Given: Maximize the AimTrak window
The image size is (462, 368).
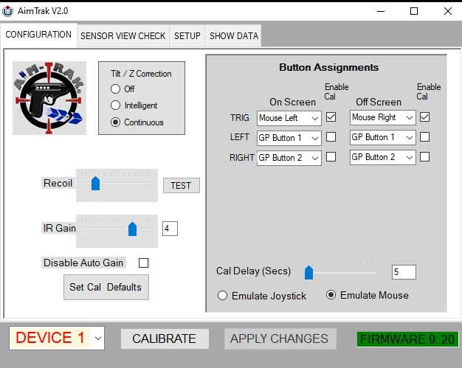Looking at the screenshot, I should pyautogui.click(x=414, y=11).
